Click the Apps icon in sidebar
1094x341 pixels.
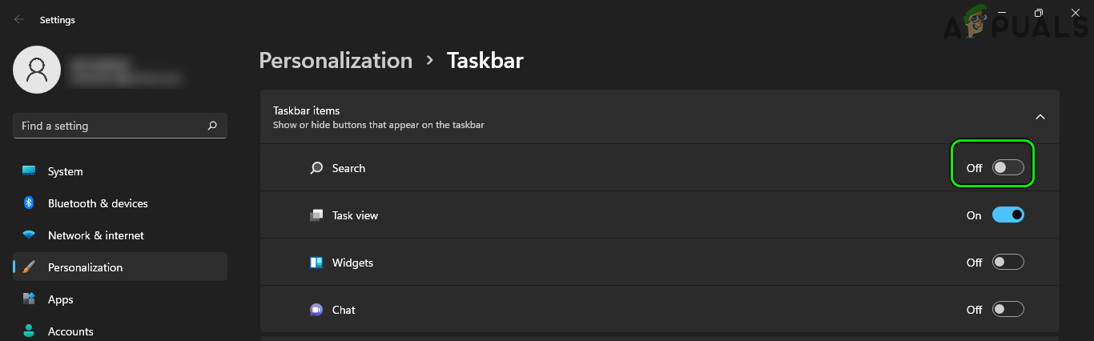pos(29,299)
